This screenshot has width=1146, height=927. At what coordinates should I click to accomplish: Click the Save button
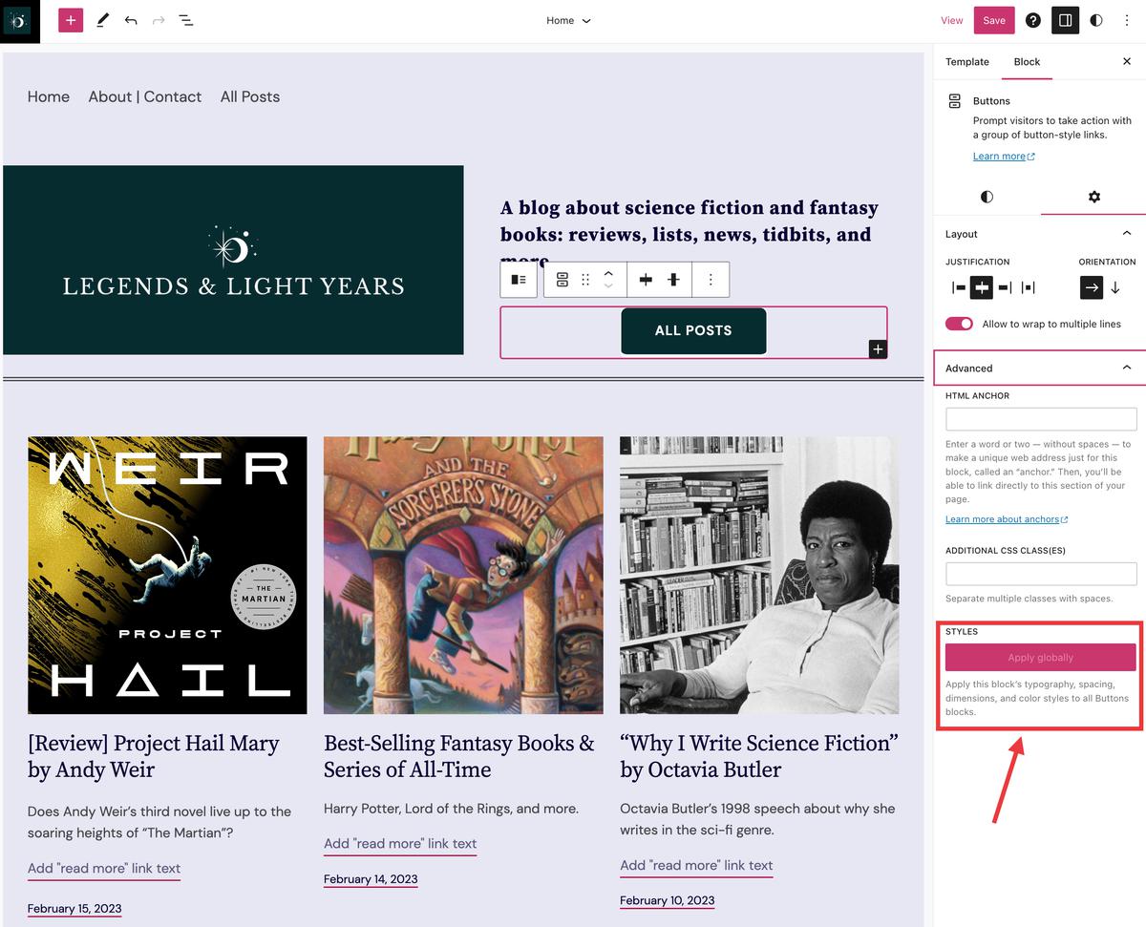click(x=993, y=20)
